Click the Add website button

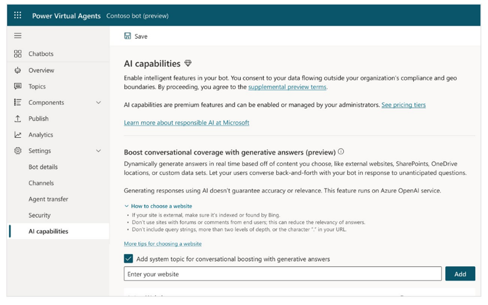pyautogui.click(x=460, y=274)
